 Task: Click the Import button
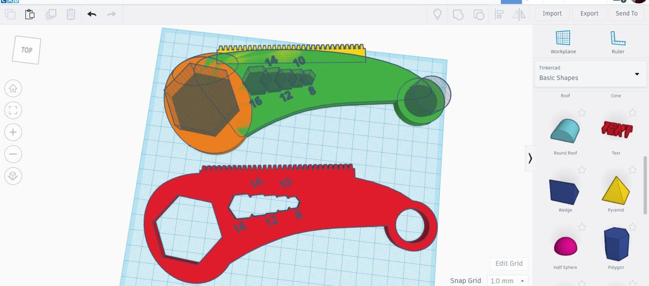pyautogui.click(x=552, y=14)
